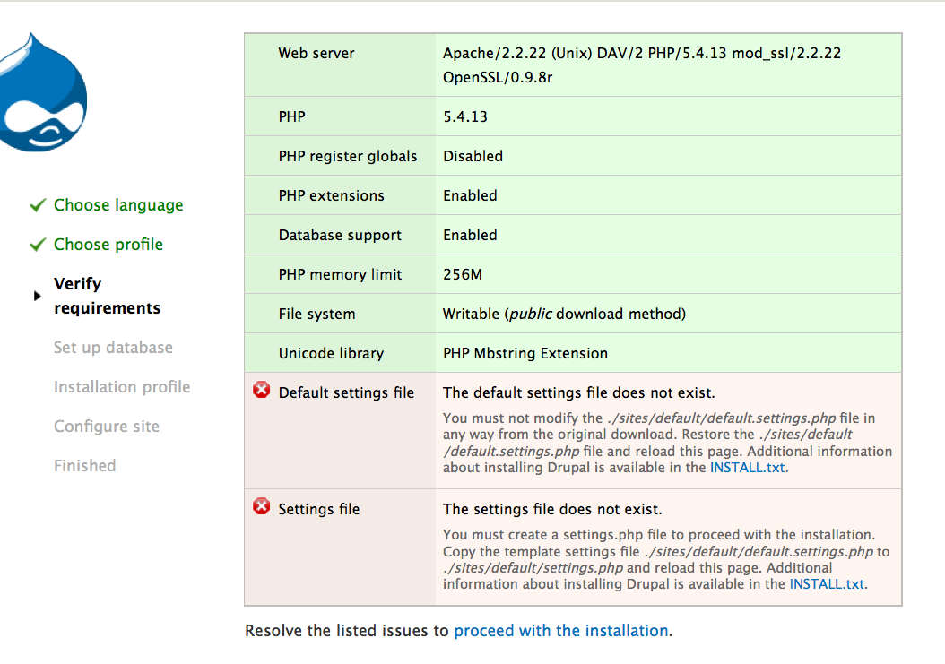Click the Finished step

coord(84,466)
